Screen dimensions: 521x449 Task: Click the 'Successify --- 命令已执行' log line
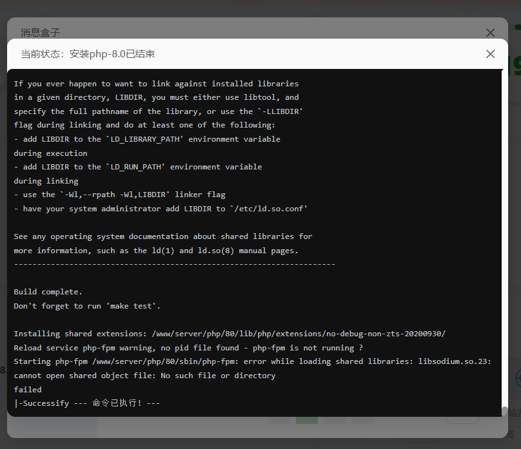(86, 403)
